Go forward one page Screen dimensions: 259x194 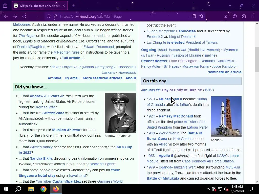[15, 16]
